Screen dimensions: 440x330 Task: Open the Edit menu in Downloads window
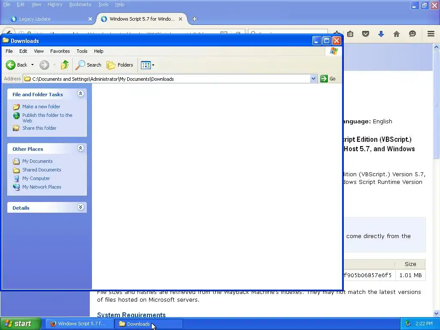click(x=23, y=51)
